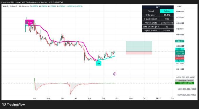Select the cyan signal label below August candles

(98, 63)
